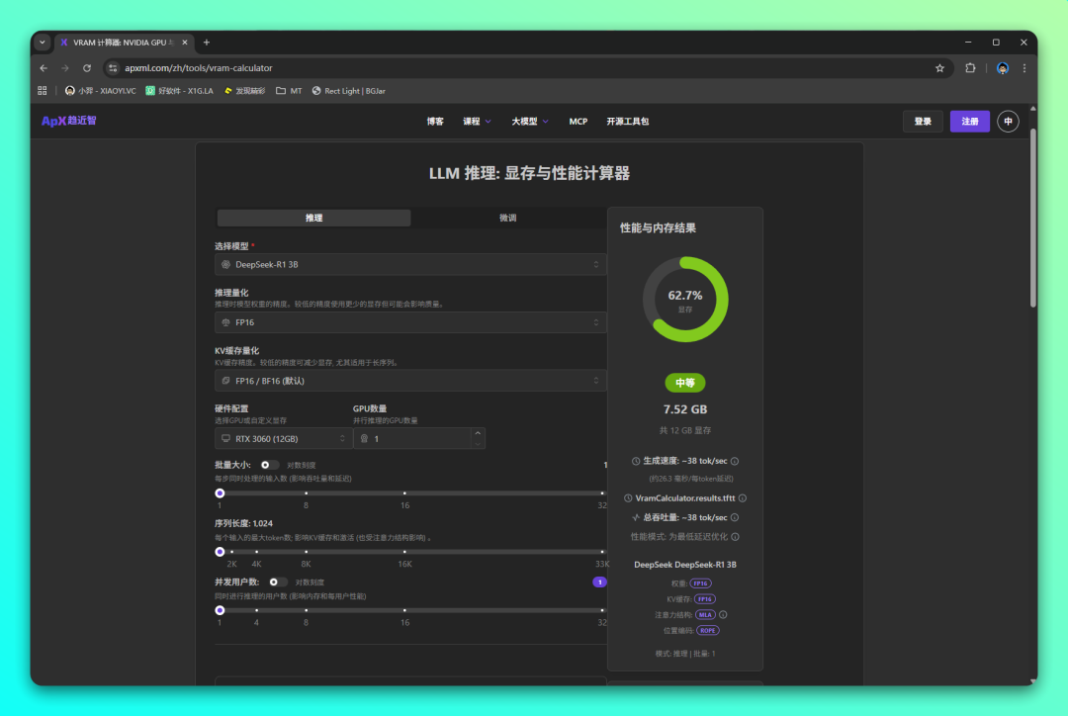The image size is (1068, 716).
Task: Click the info icon beside 总吞吐量
Action: click(735, 517)
